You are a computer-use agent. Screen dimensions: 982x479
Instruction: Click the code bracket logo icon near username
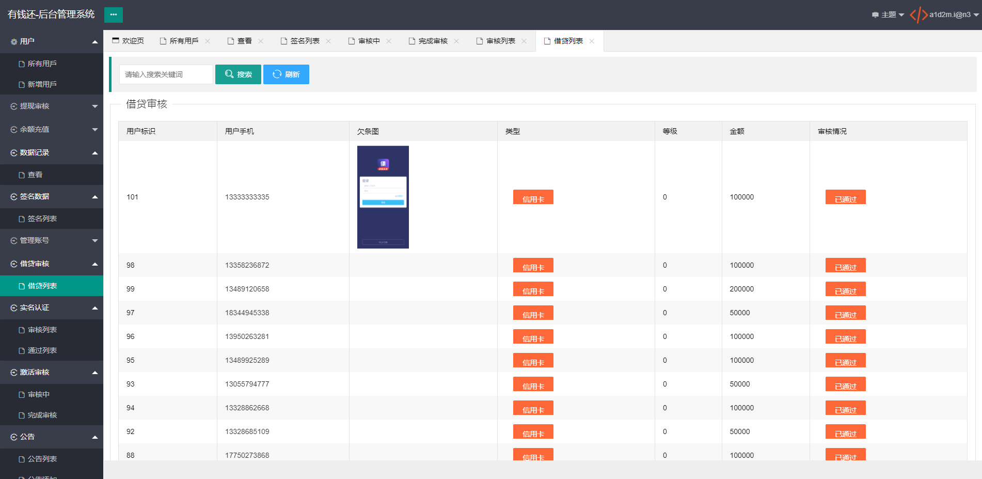pyautogui.click(x=918, y=14)
